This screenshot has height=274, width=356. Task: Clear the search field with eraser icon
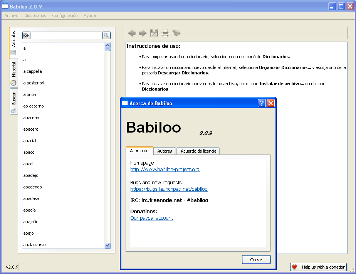point(26,35)
